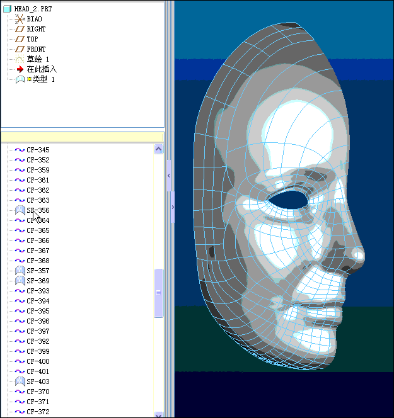Select curve CF-396 in the list
This screenshot has width=394, height=418.
(x=38, y=321)
